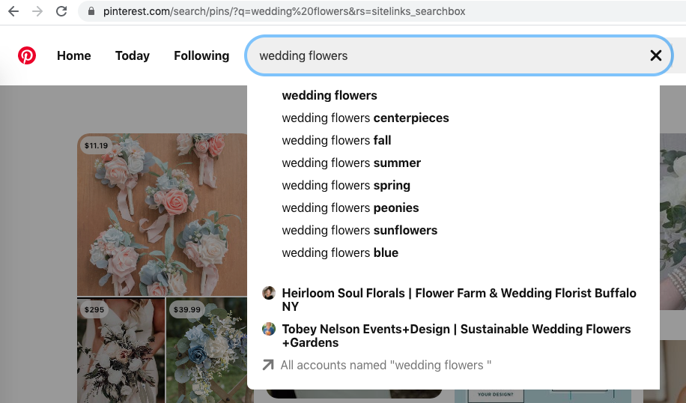This screenshot has height=403, width=686.
Task: Select the bold "wedding flowers" suggestion
Action: point(330,95)
